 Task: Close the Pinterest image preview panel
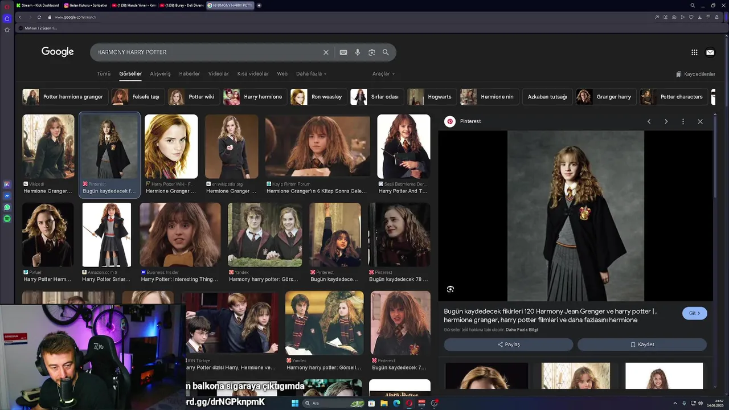(700, 121)
